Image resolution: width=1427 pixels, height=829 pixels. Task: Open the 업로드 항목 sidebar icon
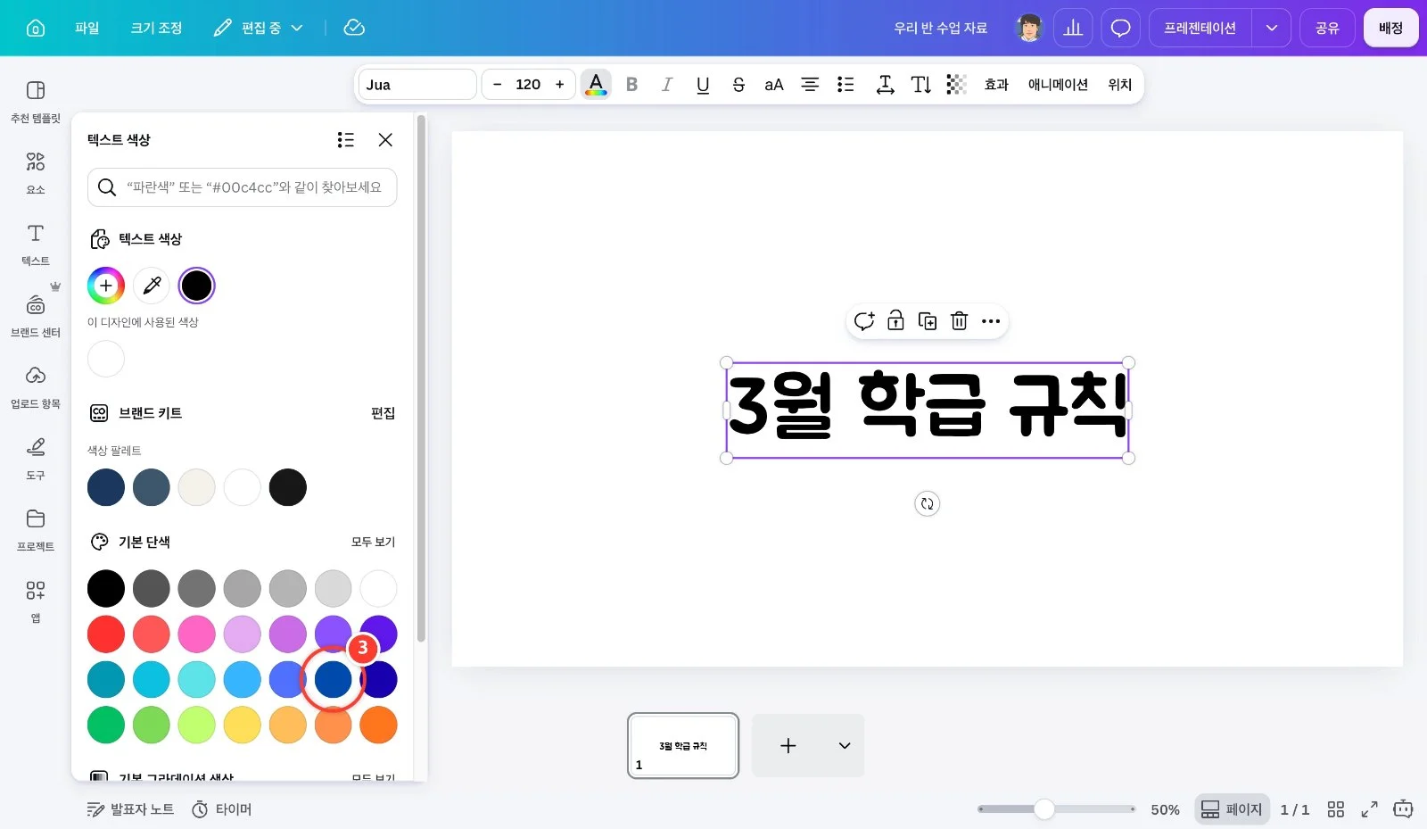36,387
